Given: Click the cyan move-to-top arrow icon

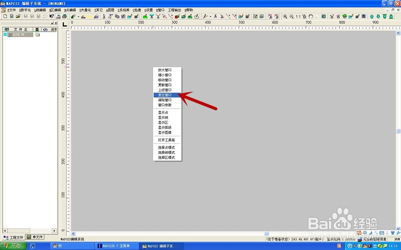Looking at the screenshot, I should [384, 16].
